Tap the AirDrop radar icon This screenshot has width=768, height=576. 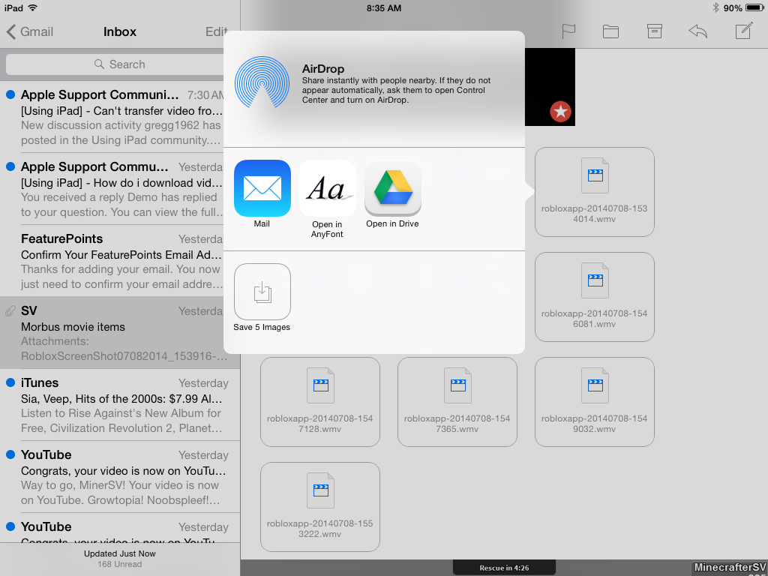click(262, 82)
